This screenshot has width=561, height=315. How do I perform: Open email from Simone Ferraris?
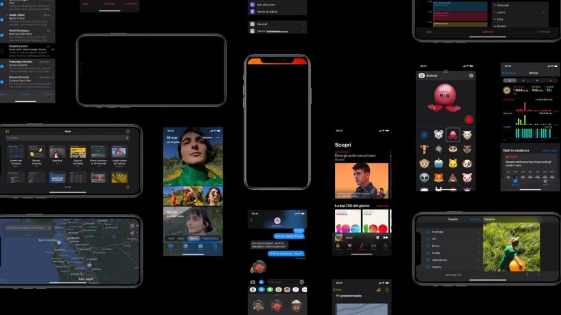click(27, 82)
